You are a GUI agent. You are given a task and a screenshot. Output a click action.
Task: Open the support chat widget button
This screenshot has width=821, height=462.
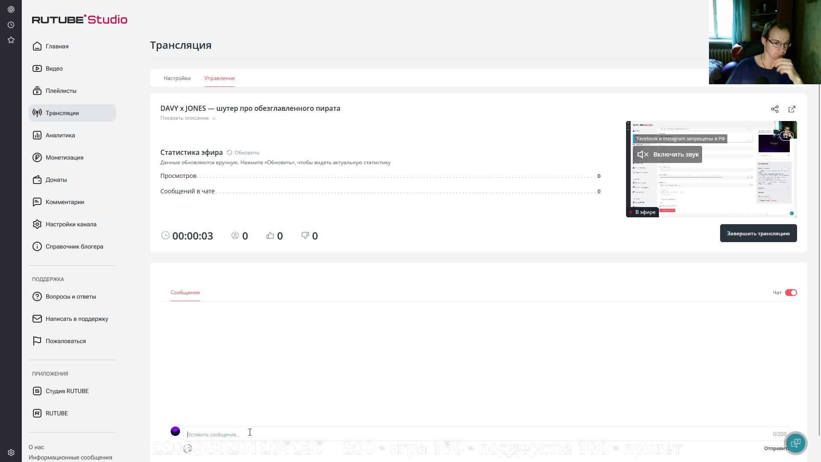[795, 443]
